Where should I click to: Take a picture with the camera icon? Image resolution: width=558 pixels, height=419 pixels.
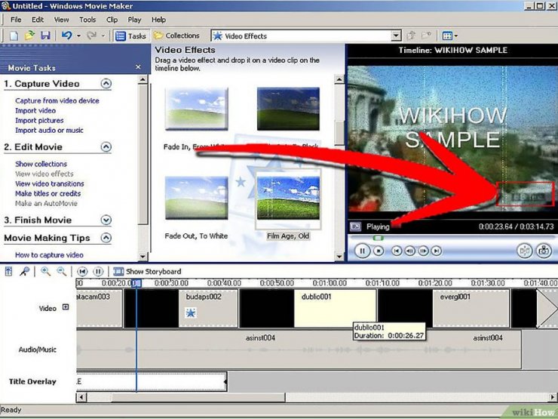(x=544, y=251)
